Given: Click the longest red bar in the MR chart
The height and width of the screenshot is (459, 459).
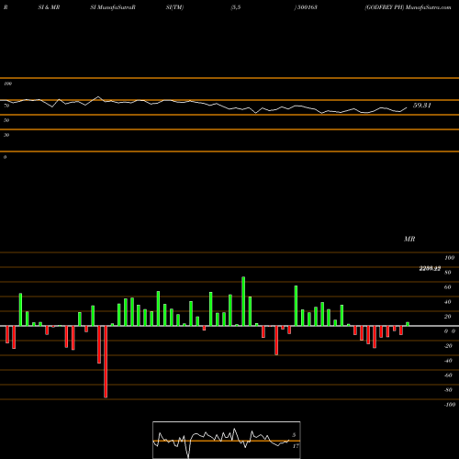Looking at the screenshot, I should (106, 362).
